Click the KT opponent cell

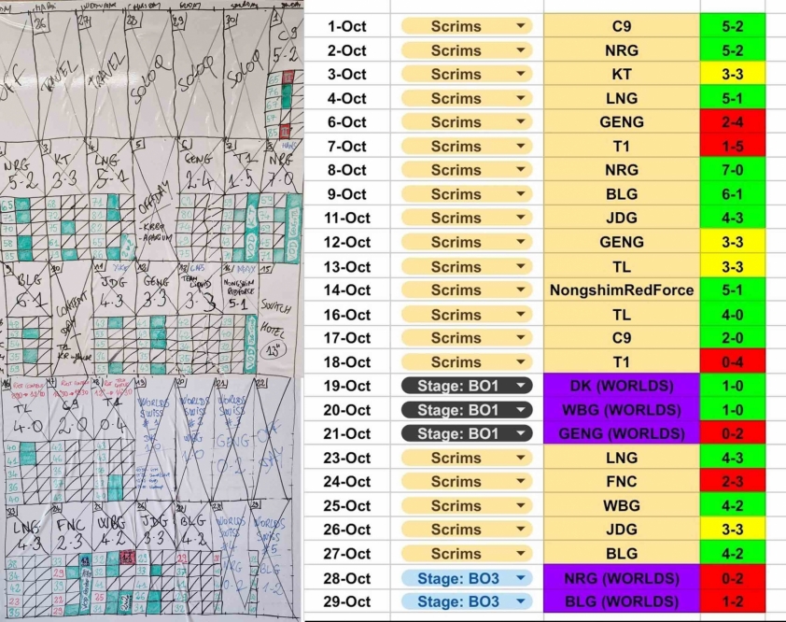622,74
